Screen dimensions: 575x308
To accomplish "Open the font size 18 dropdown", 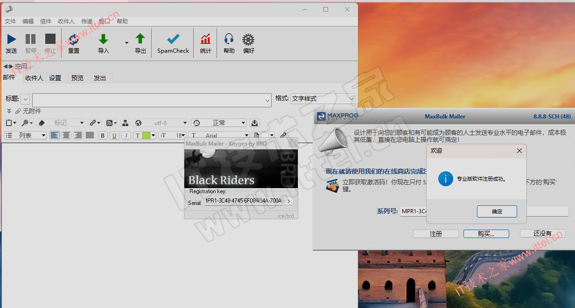I will (x=172, y=135).
